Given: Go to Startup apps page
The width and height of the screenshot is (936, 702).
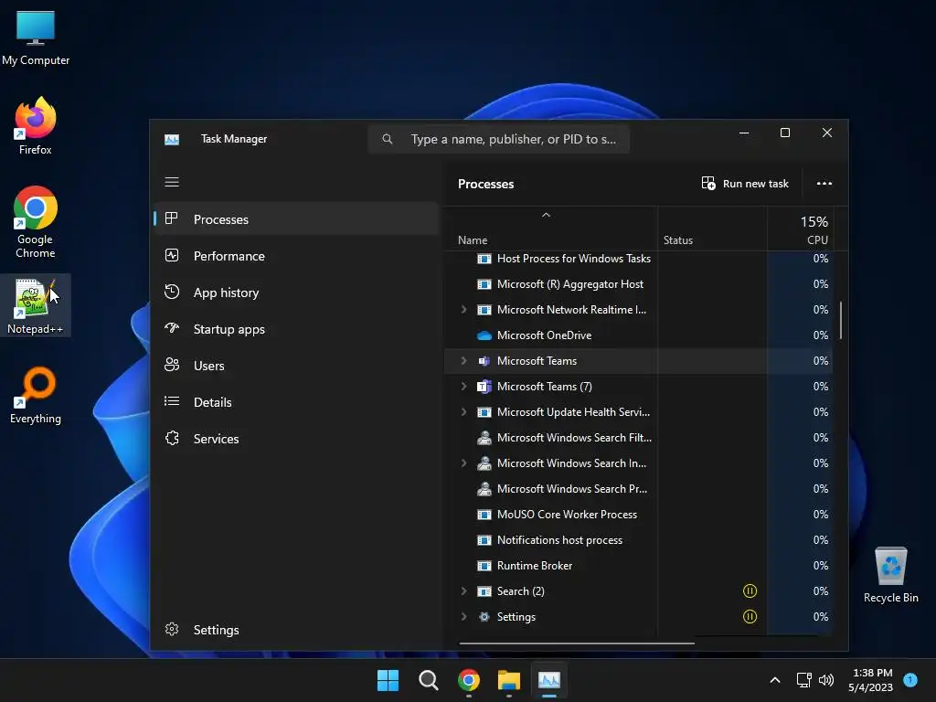Looking at the screenshot, I should (x=297, y=329).
